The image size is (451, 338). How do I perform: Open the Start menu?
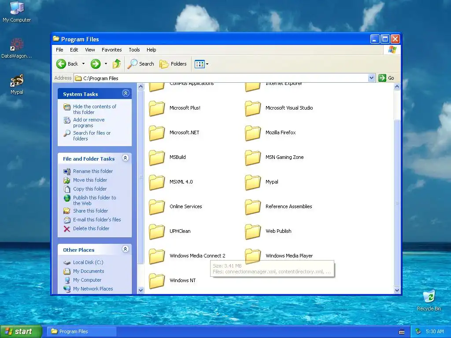[x=21, y=331]
